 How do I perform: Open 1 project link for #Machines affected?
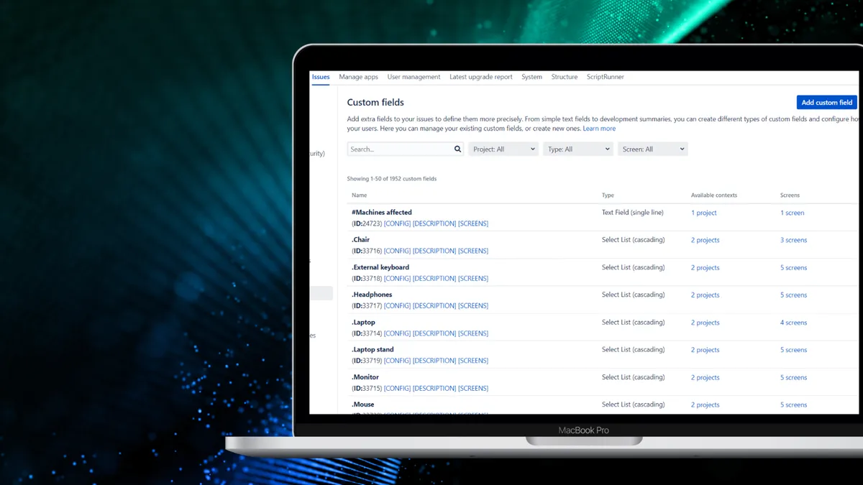[704, 213]
